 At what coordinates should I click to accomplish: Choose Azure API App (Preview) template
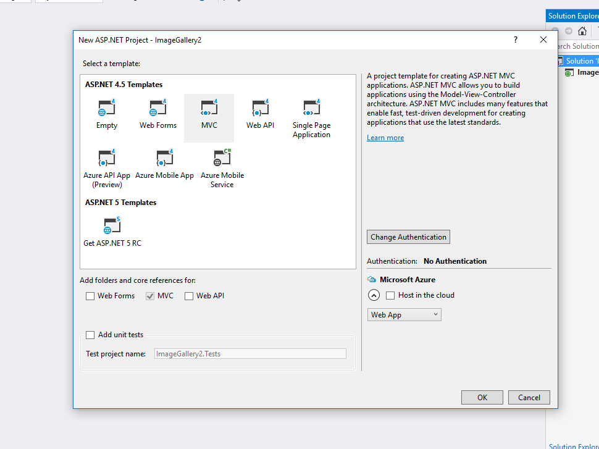pos(107,169)
